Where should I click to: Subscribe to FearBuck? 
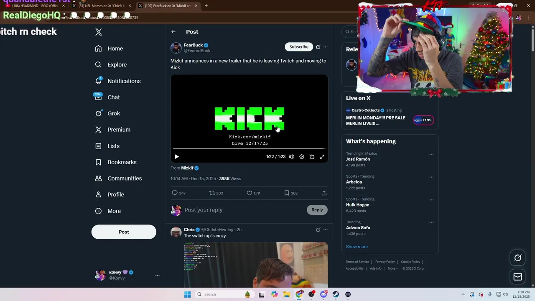(299, 47)
